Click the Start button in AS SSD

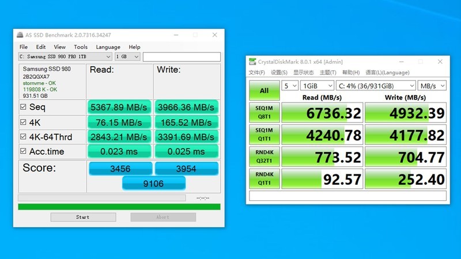coord(83,217)
